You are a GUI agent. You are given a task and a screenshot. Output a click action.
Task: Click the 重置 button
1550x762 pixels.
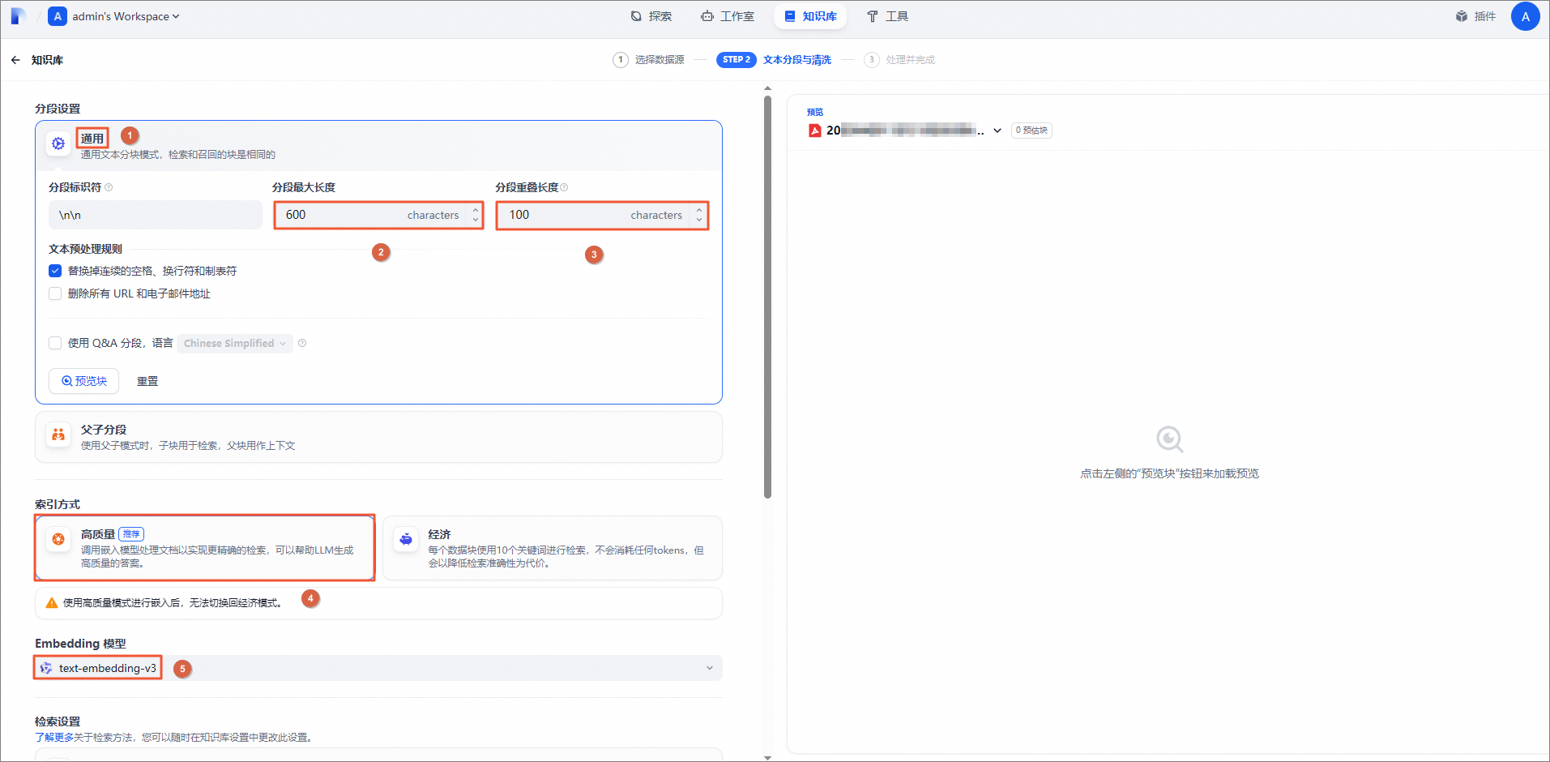click(x=147, y=381)
